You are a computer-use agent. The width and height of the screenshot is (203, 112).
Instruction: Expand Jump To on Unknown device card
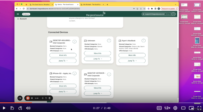97,59
